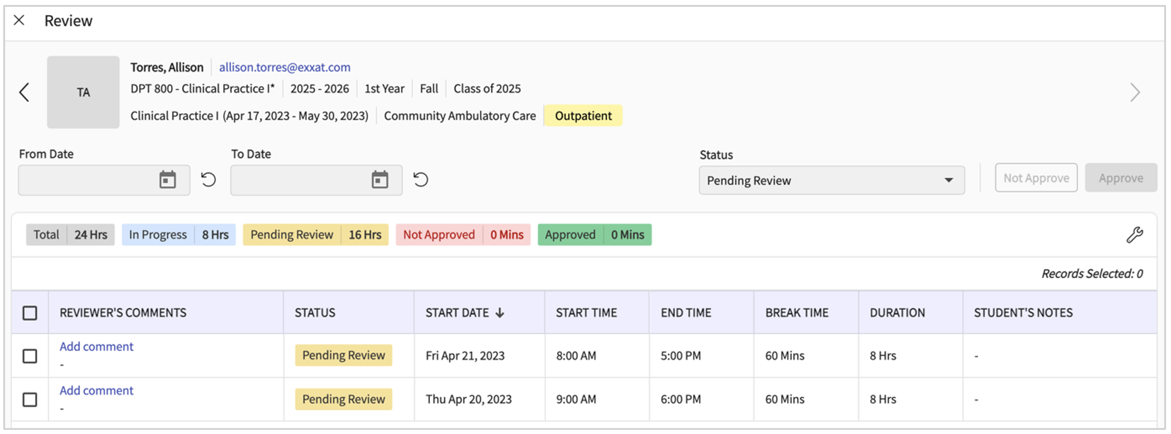Expand the Status dropdown showing Pending Review
Screen dimensions: 1171x434
pyautogui.click(x=832, y=181)
